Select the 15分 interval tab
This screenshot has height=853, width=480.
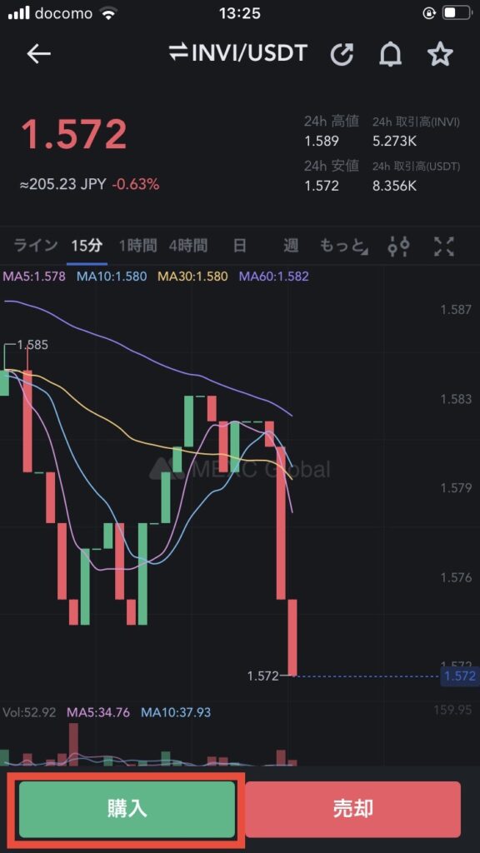point(87,246)
